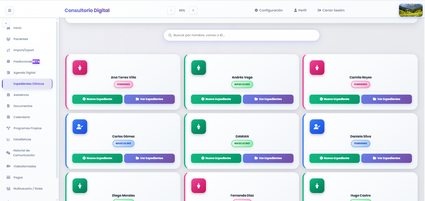Click Daniela Silva's blue avatar icon

317,127
